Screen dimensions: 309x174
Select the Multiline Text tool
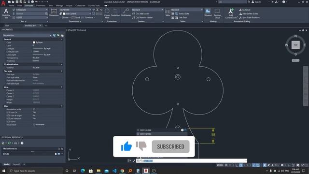coord(6,14)
